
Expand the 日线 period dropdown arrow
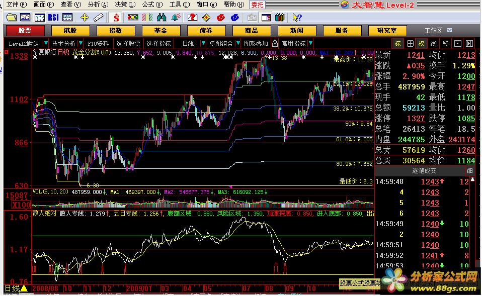click(203, 43)
